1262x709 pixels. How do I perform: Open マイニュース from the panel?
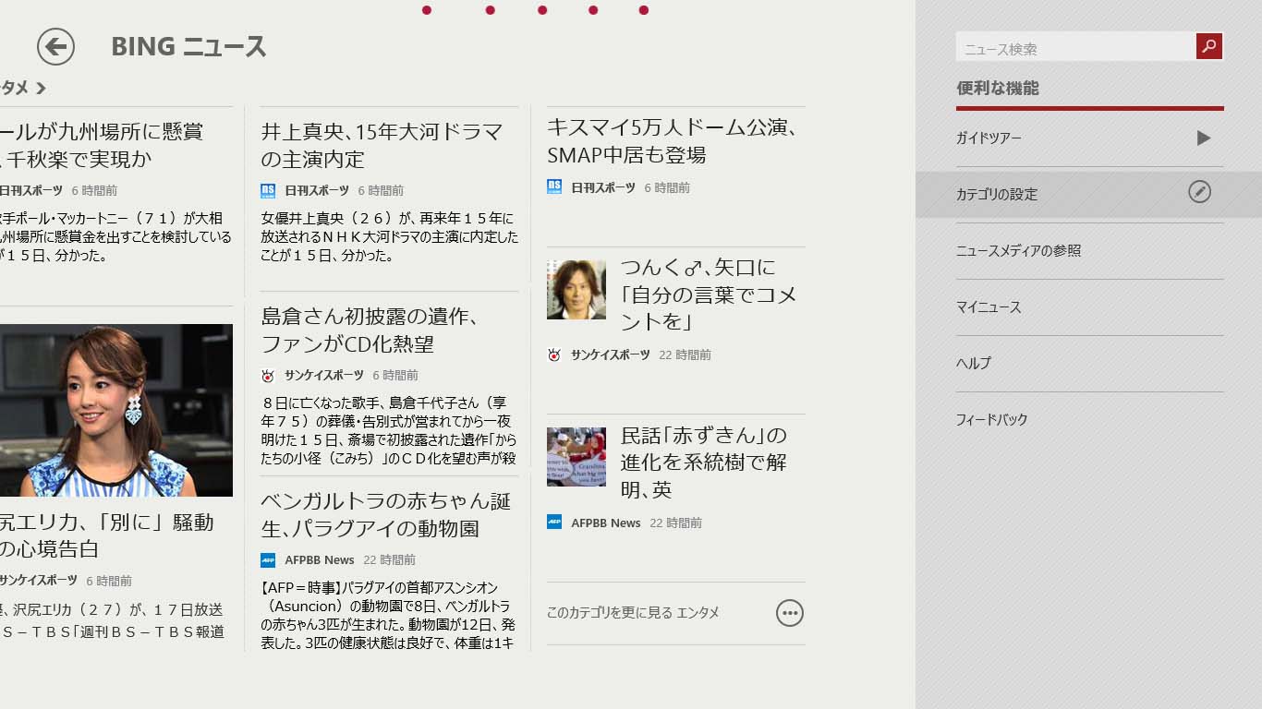click(1089, 306)
